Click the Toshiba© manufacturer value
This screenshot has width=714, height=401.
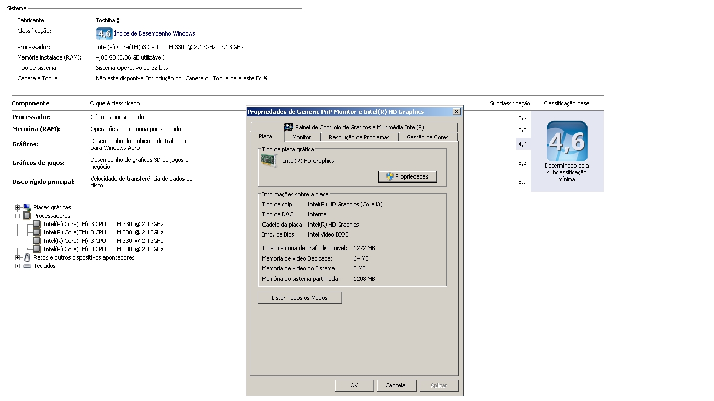[108, 20]
